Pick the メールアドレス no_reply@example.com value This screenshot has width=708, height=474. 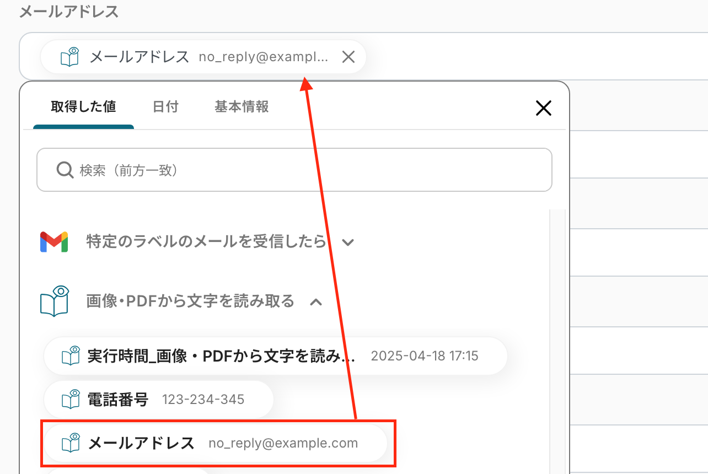tap(216, 443)
